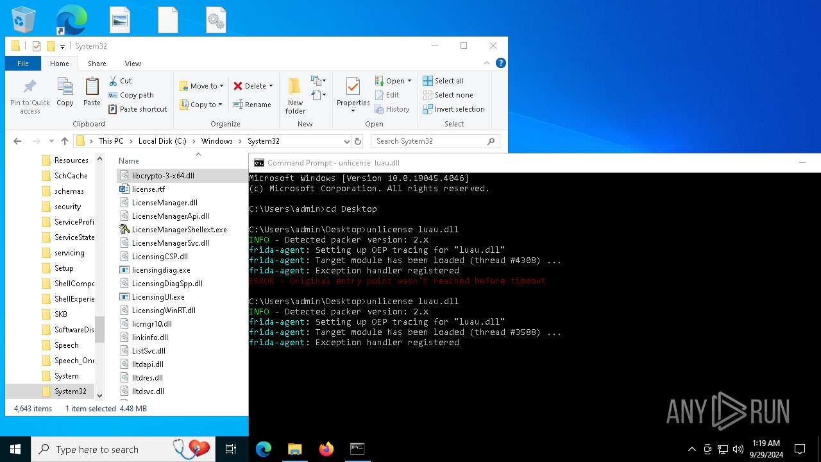Open the Delete dropdown arrow

tap(271, 86)
